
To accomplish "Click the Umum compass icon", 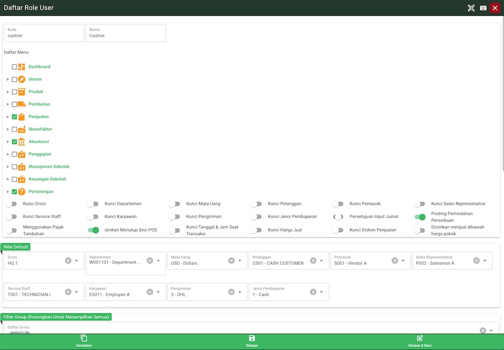I will [x=21, y=79].
